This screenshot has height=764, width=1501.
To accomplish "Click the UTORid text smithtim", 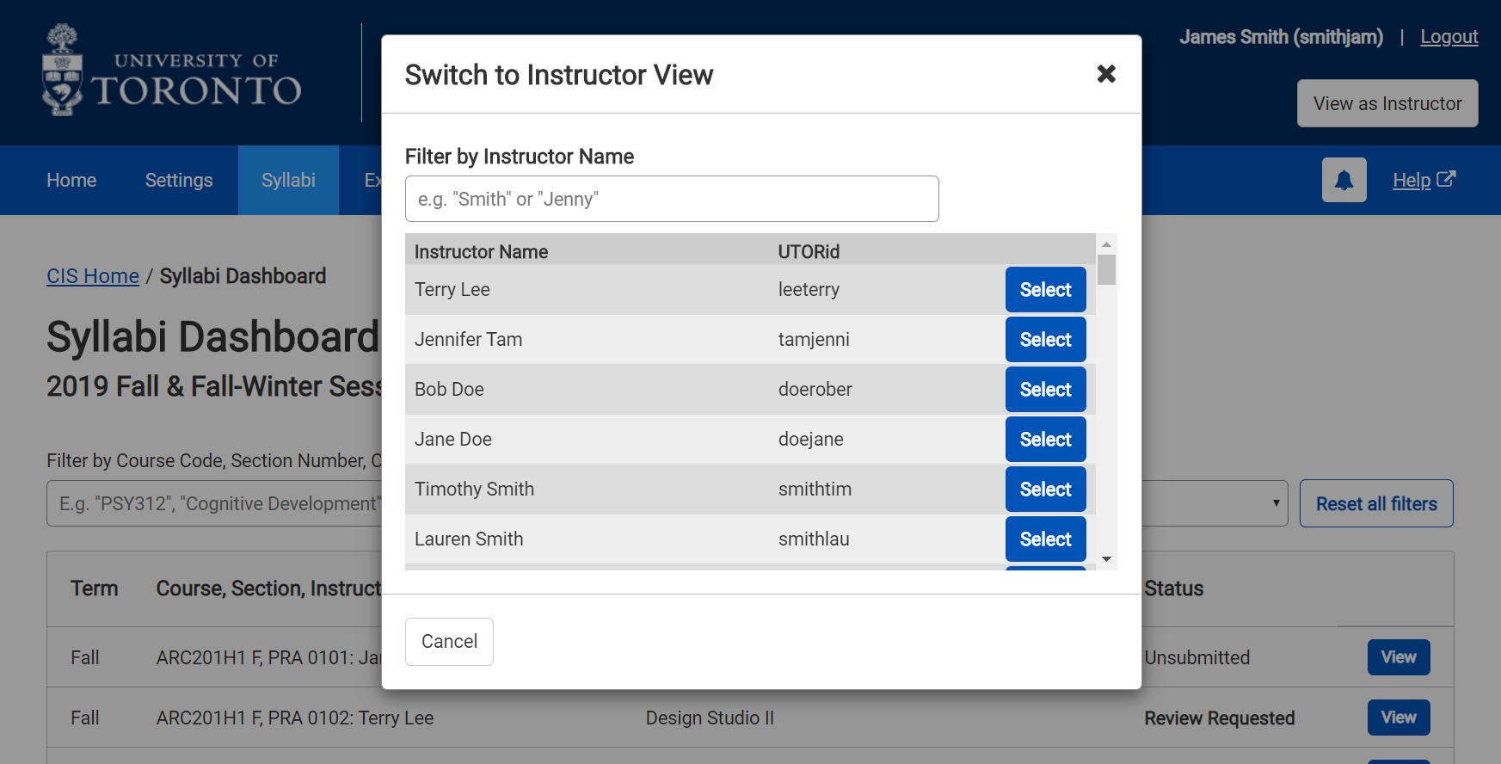I will 815,490.
